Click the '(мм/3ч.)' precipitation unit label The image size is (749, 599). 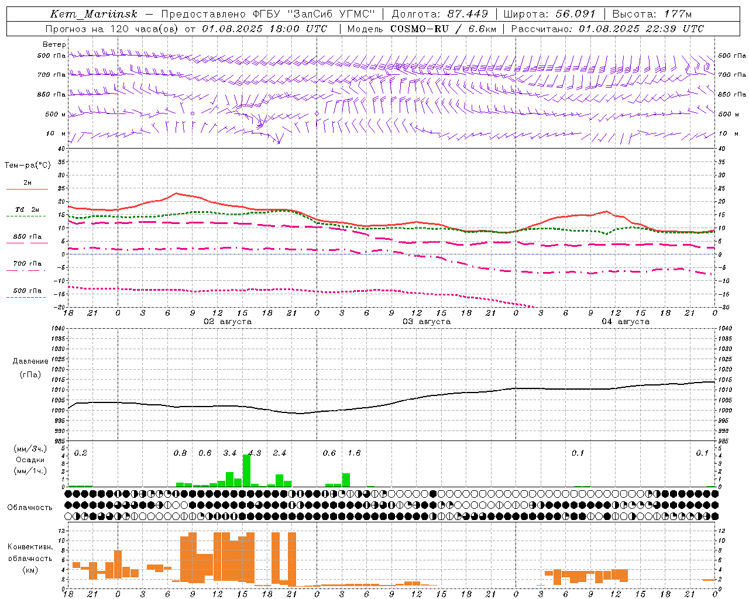[30, 449]
